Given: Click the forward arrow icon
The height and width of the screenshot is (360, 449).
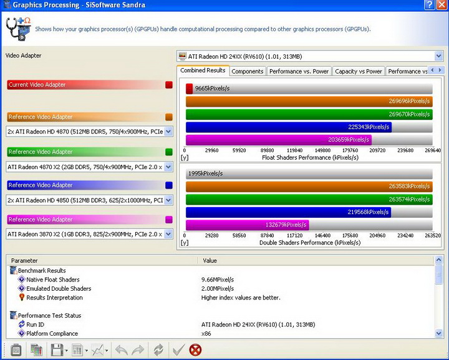Looking at the screenshot, I should 138,350.
